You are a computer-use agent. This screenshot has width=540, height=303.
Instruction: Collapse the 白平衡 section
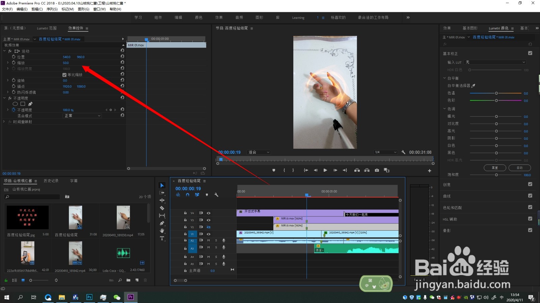click(444, 78)
